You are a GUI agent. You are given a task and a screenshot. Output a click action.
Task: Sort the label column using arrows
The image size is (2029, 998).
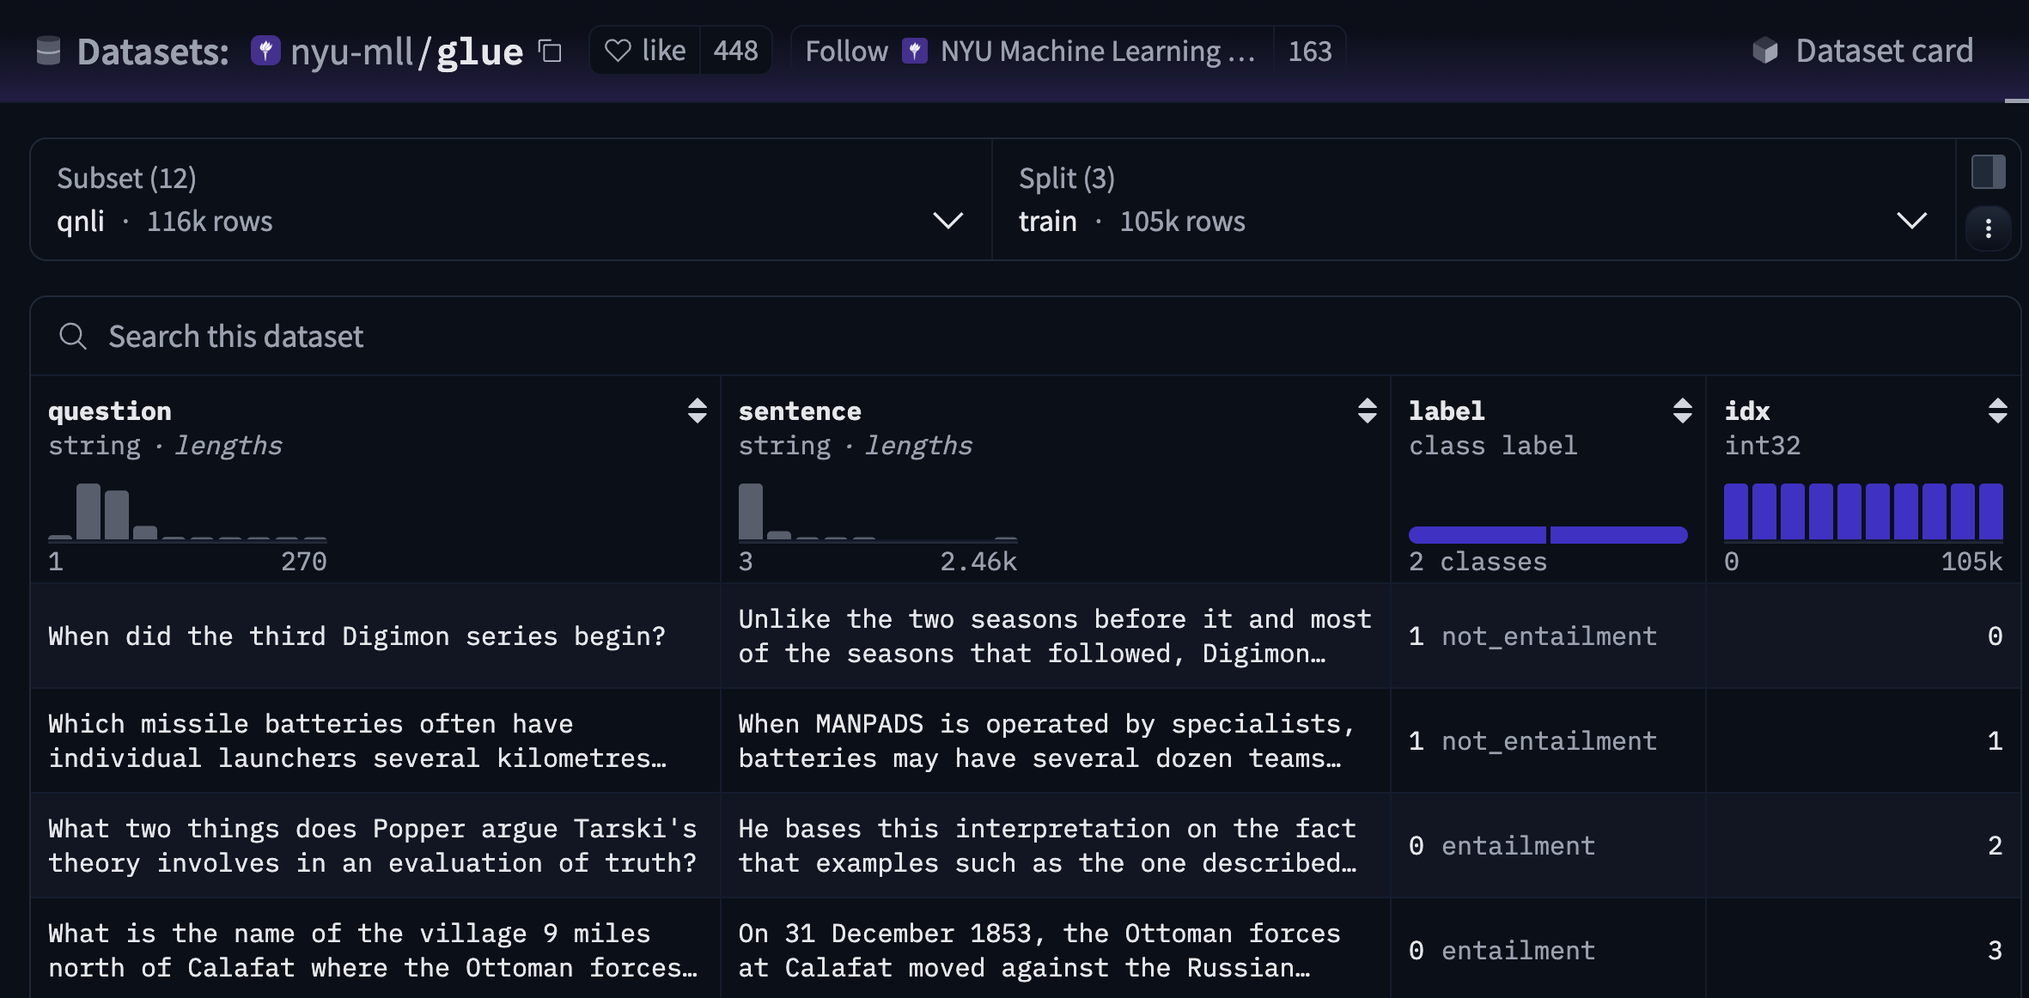pyautogui.click(x=1682, y=411)
